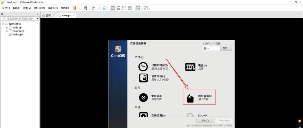Screen dimensions: 303x128
Task: Click the 日期和时间 clock icon
Action: (143, 67)
